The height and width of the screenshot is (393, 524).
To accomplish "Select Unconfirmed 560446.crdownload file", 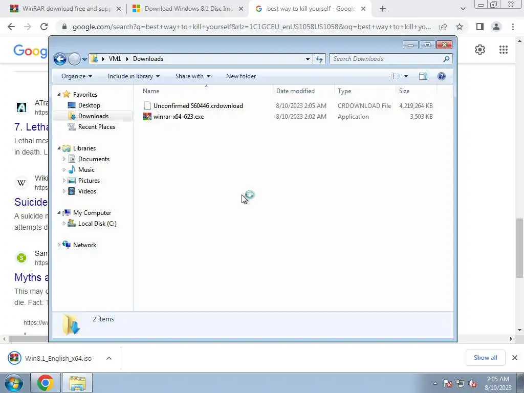I will click(198, 106).
